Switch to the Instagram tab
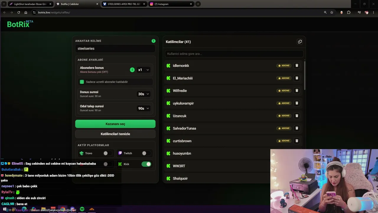This screenshot has width=378, height=213. point(171,4)
